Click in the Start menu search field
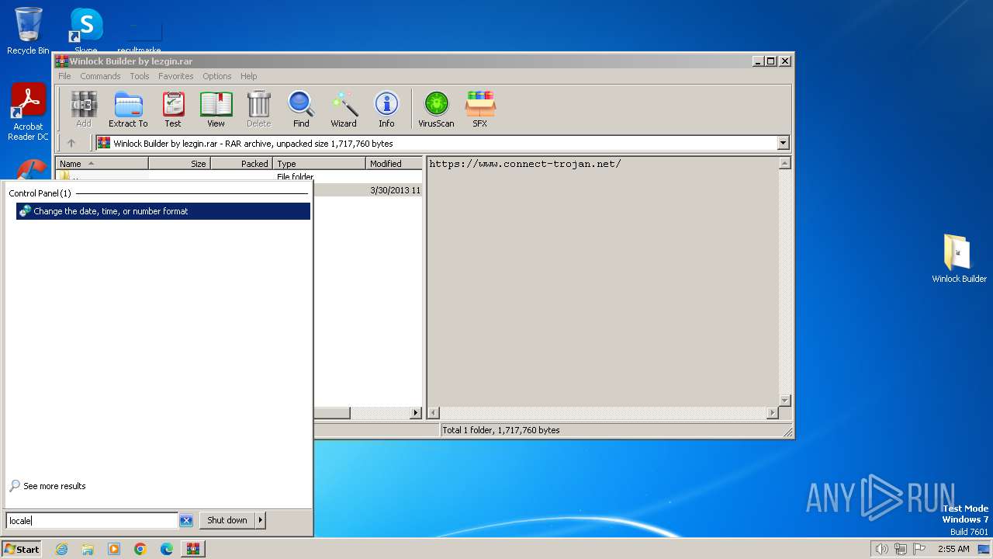The image size is (993, 559). tap(92, 520)
